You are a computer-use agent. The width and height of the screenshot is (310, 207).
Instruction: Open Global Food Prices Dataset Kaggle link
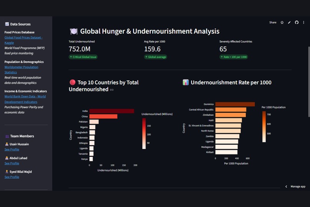click(x=23, y=40)
